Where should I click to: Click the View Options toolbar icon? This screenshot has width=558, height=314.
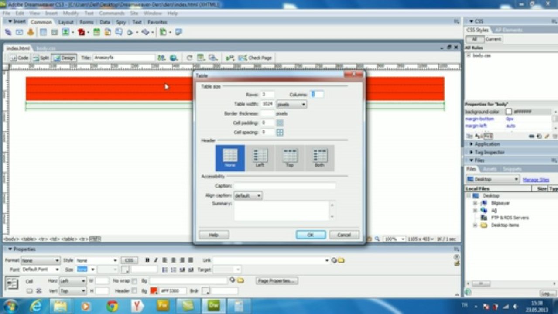(x=201, y=58)
